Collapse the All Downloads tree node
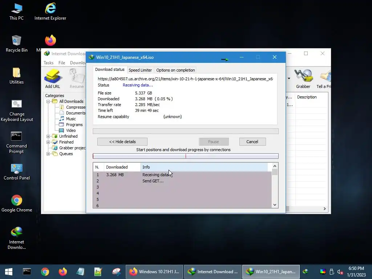Viewport: 372px width, 279px height. pos(48,101)
